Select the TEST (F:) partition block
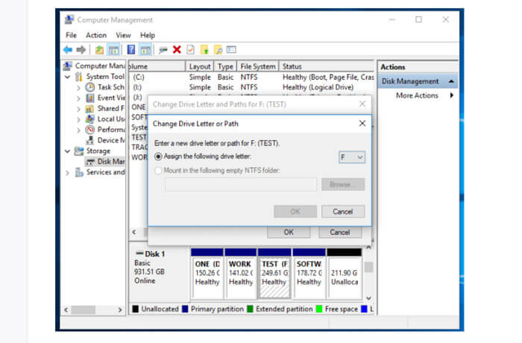Image resolution: width=522 pixels, height=343 pixels. (274, 274)
